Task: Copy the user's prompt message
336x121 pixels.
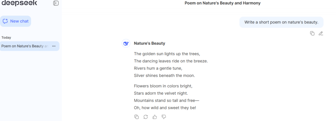Action: coord(312,33)
